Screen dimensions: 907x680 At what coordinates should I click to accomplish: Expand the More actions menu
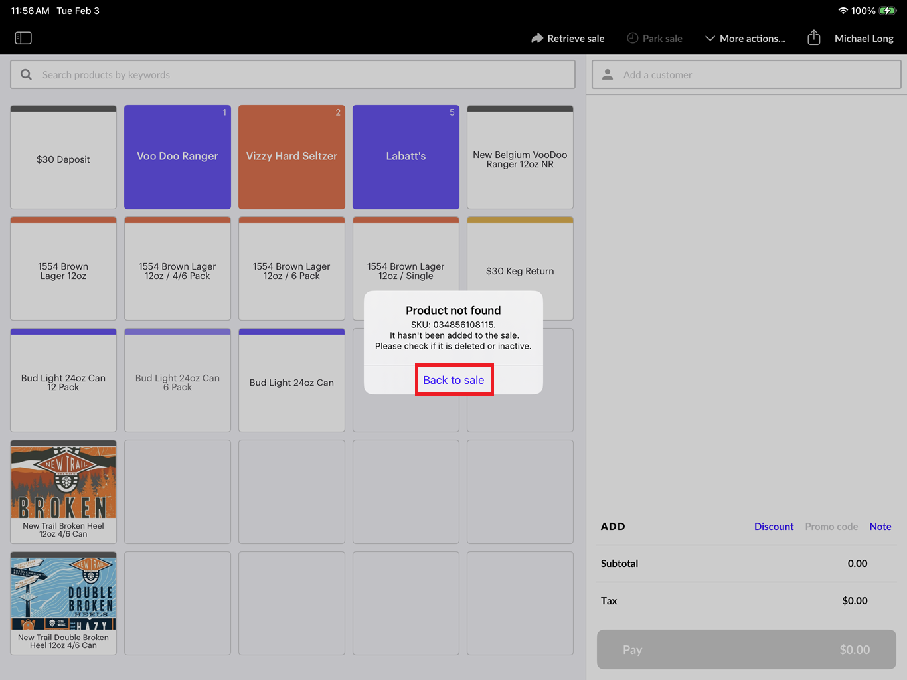coord(745,39)
